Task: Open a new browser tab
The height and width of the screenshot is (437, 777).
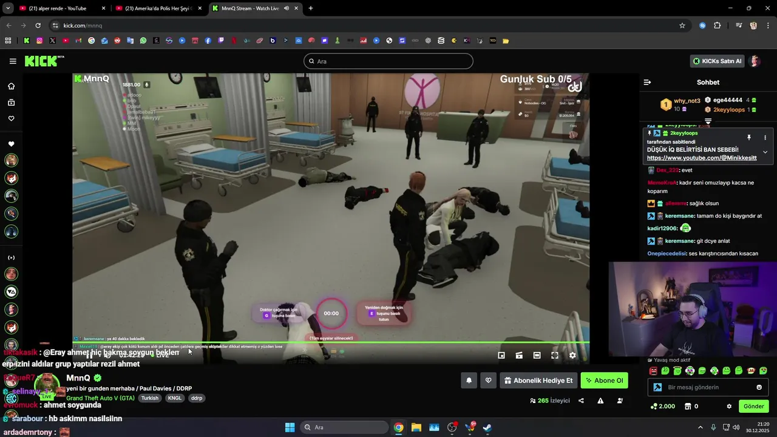Action: [311, 8]
